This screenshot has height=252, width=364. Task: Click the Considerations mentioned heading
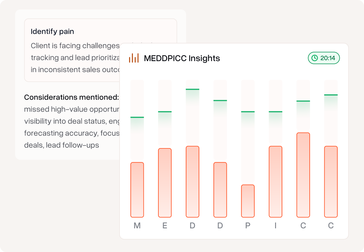point(71,97)
